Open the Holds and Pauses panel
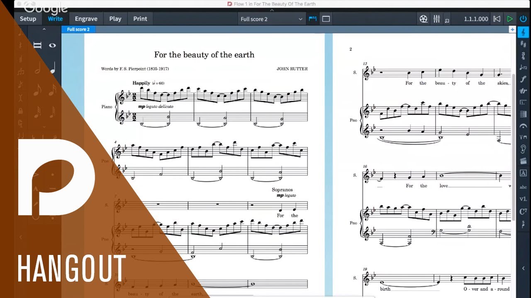This screenshot has width=531, height=298. (x=523, y=126)
